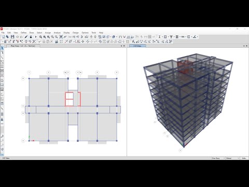This screenshot has height=187, width=249.
Task: Open the Edit menu
Action: (9, 33)
